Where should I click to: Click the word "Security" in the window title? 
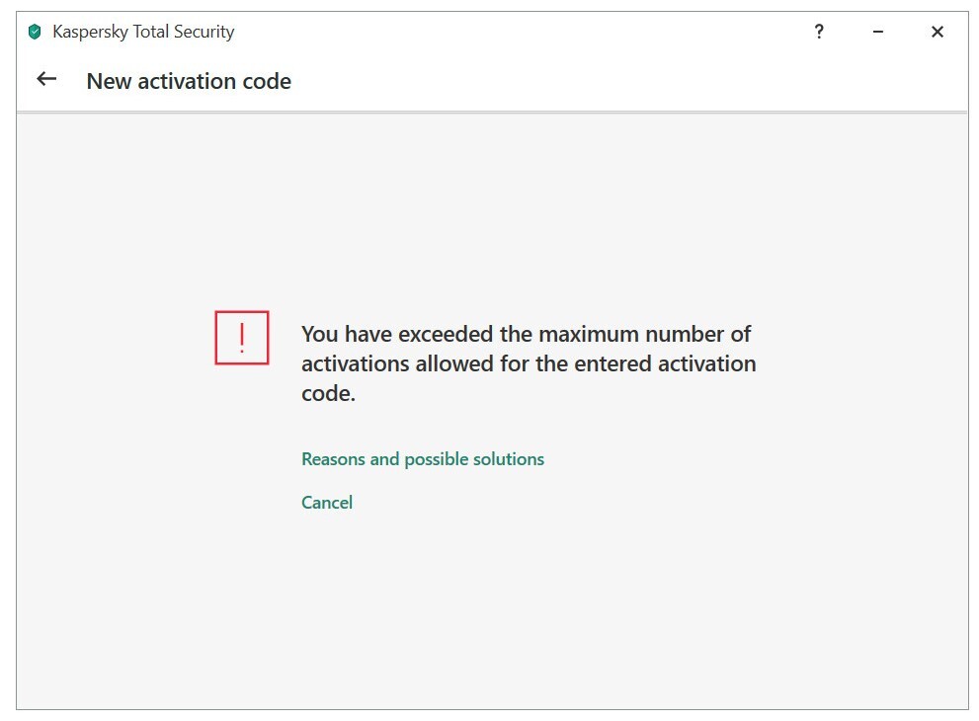[204, 32]
